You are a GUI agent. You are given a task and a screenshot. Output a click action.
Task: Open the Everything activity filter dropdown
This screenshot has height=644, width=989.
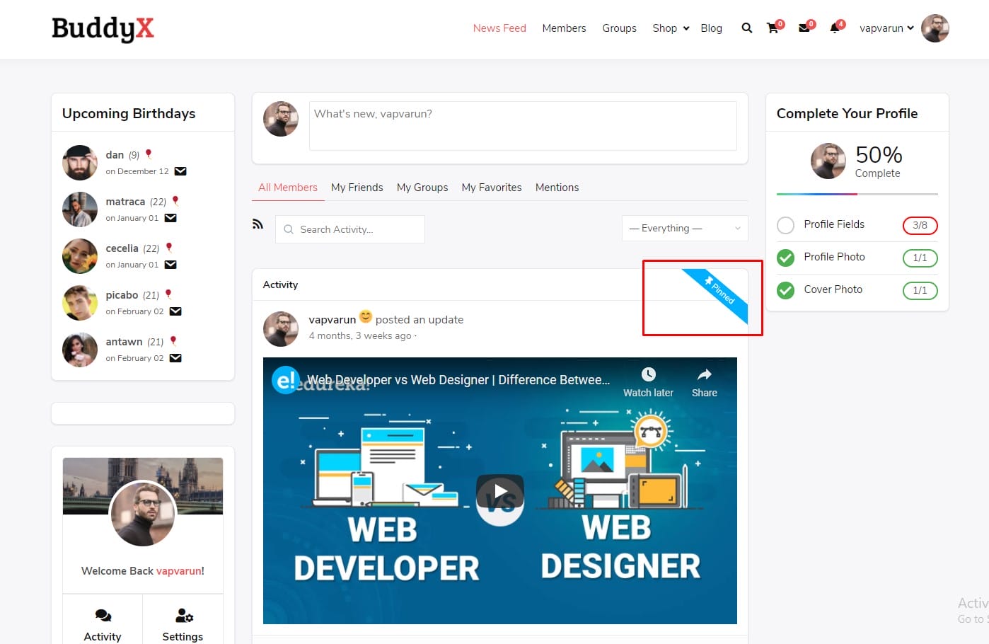684,229
